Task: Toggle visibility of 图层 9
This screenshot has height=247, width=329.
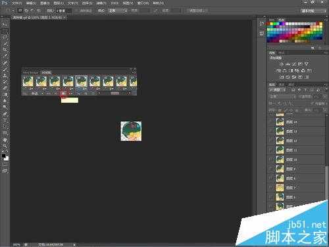Action: (x=272, y=169)
